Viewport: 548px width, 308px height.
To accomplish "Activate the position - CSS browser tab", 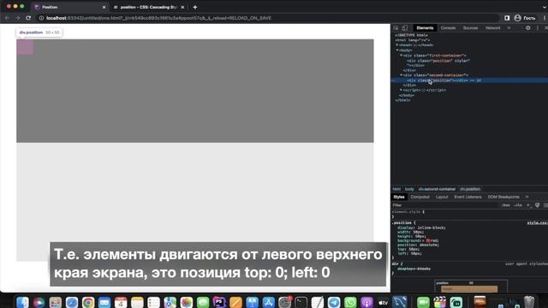I will pyautogui.click(x=149, y=7).
